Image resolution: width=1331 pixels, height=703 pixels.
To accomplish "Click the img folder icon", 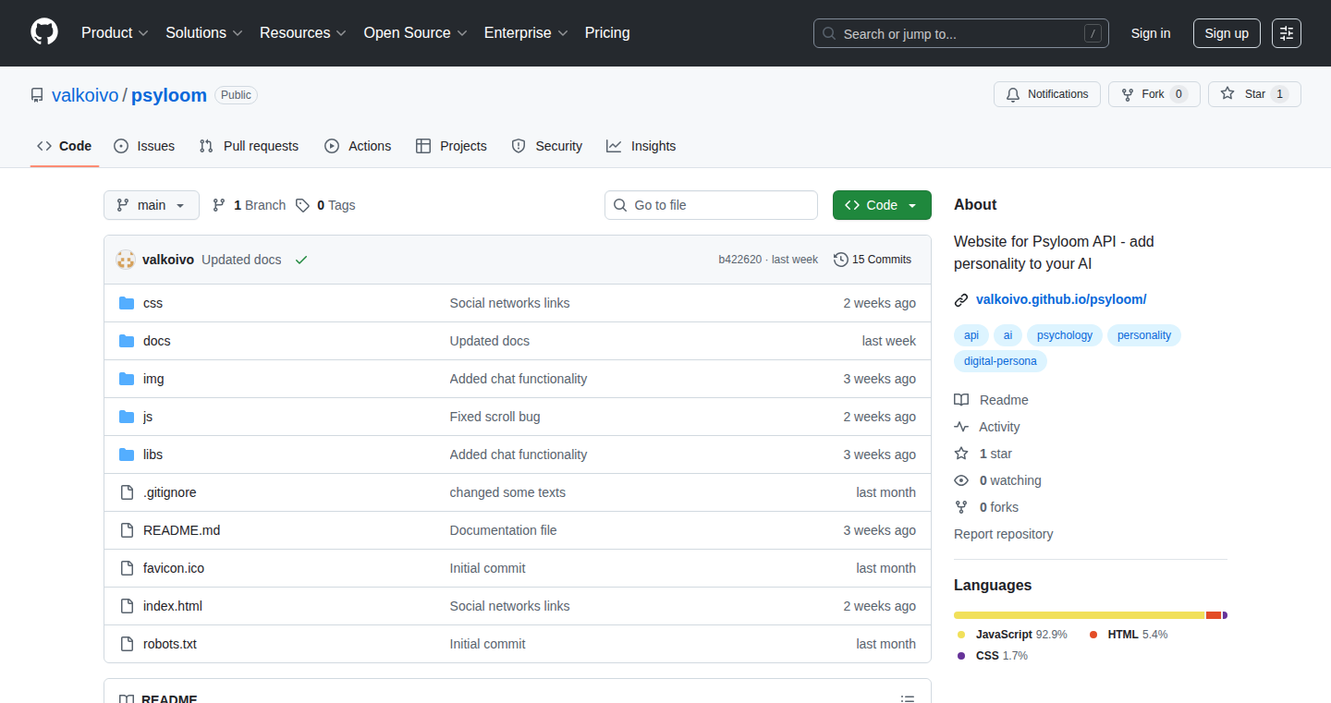I will click(x=127, y=379).
